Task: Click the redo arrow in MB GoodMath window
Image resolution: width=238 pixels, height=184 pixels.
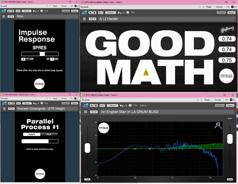Action: (123, 13)
